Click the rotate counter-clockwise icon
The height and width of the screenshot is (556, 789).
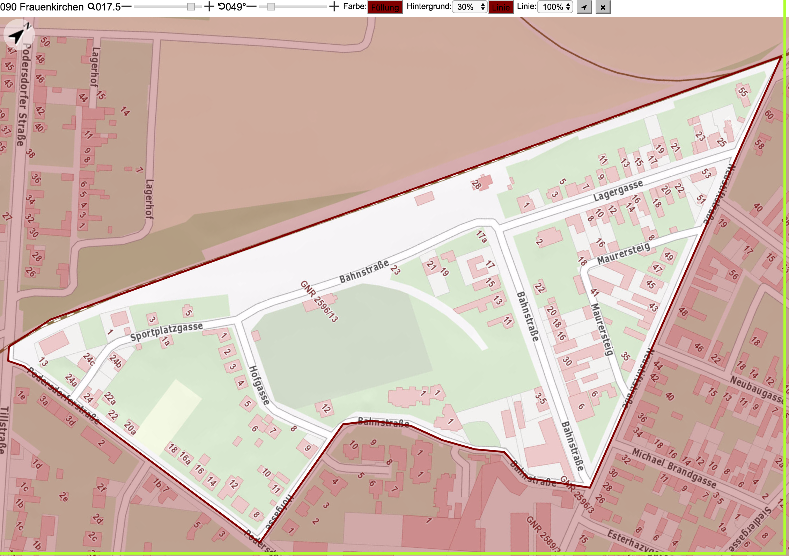click(x=222, y=7)
